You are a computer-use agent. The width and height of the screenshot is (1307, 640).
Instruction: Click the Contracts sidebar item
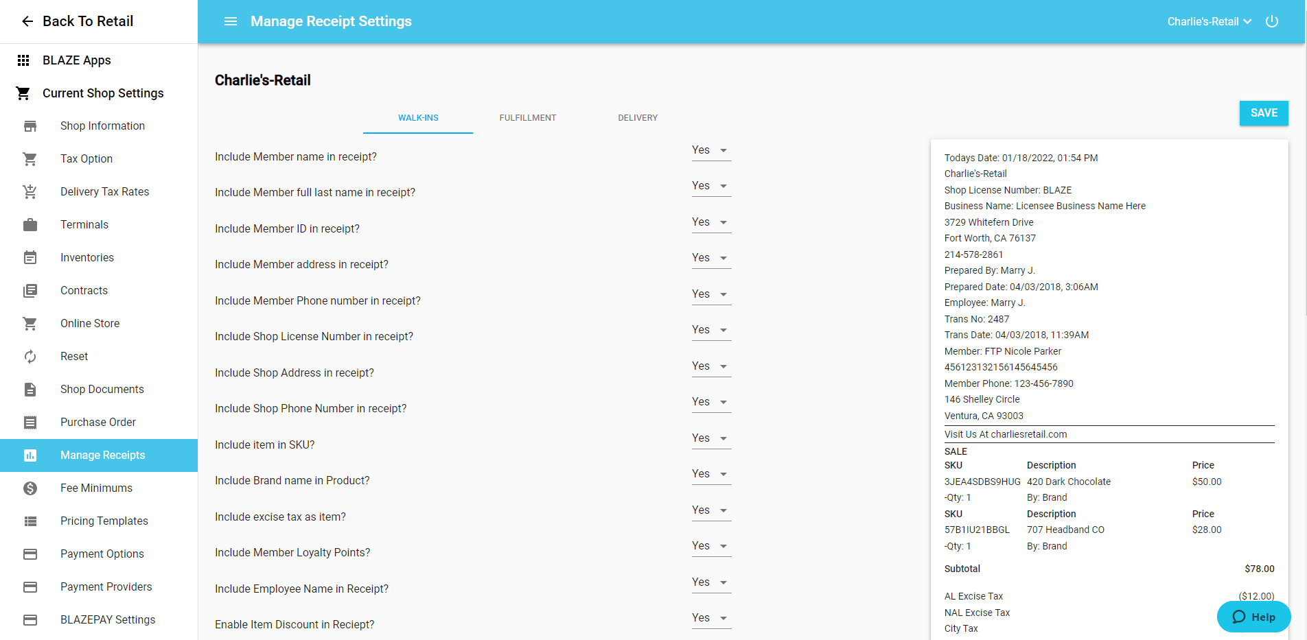coord(84,290)
